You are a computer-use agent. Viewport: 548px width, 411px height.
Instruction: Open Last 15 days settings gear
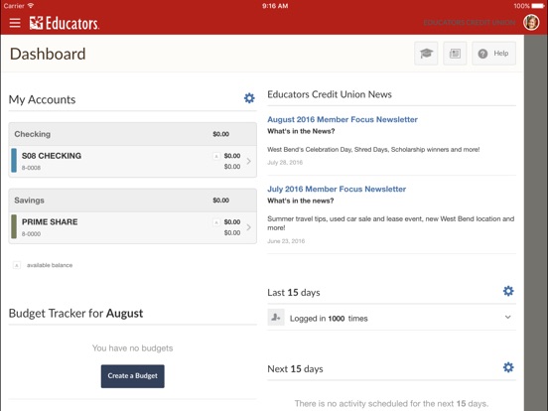(508, 291)
